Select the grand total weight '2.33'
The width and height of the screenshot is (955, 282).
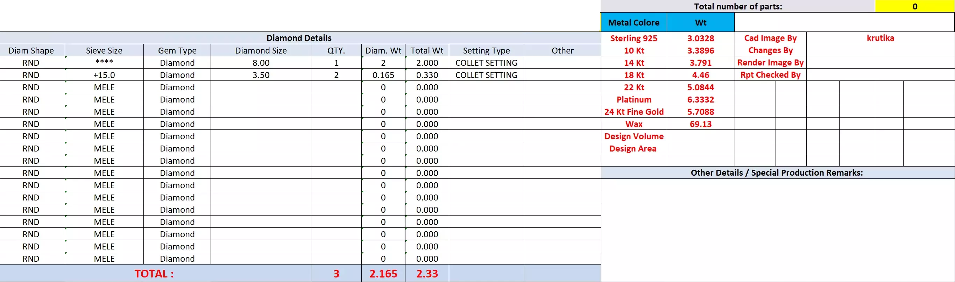click(x=427, y=274)
